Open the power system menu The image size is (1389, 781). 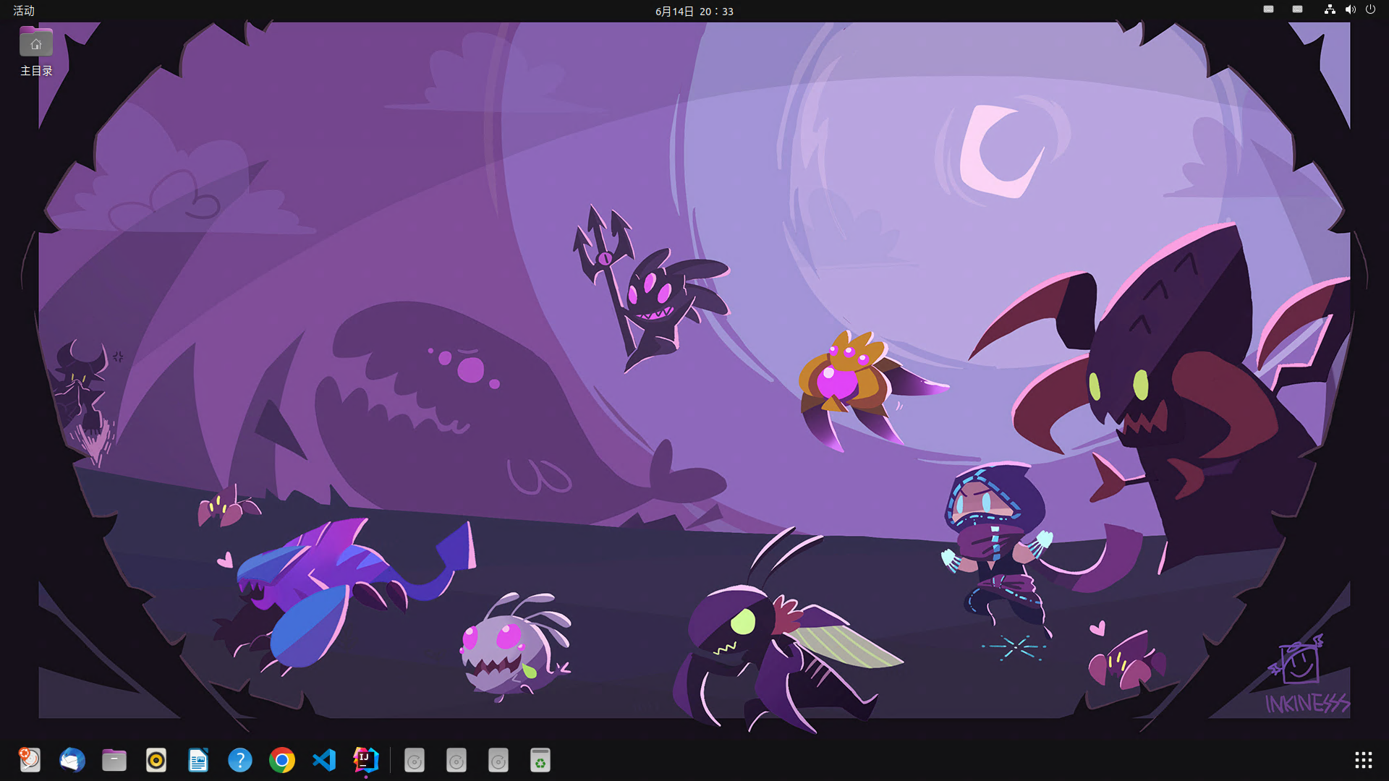point(1370,9)
